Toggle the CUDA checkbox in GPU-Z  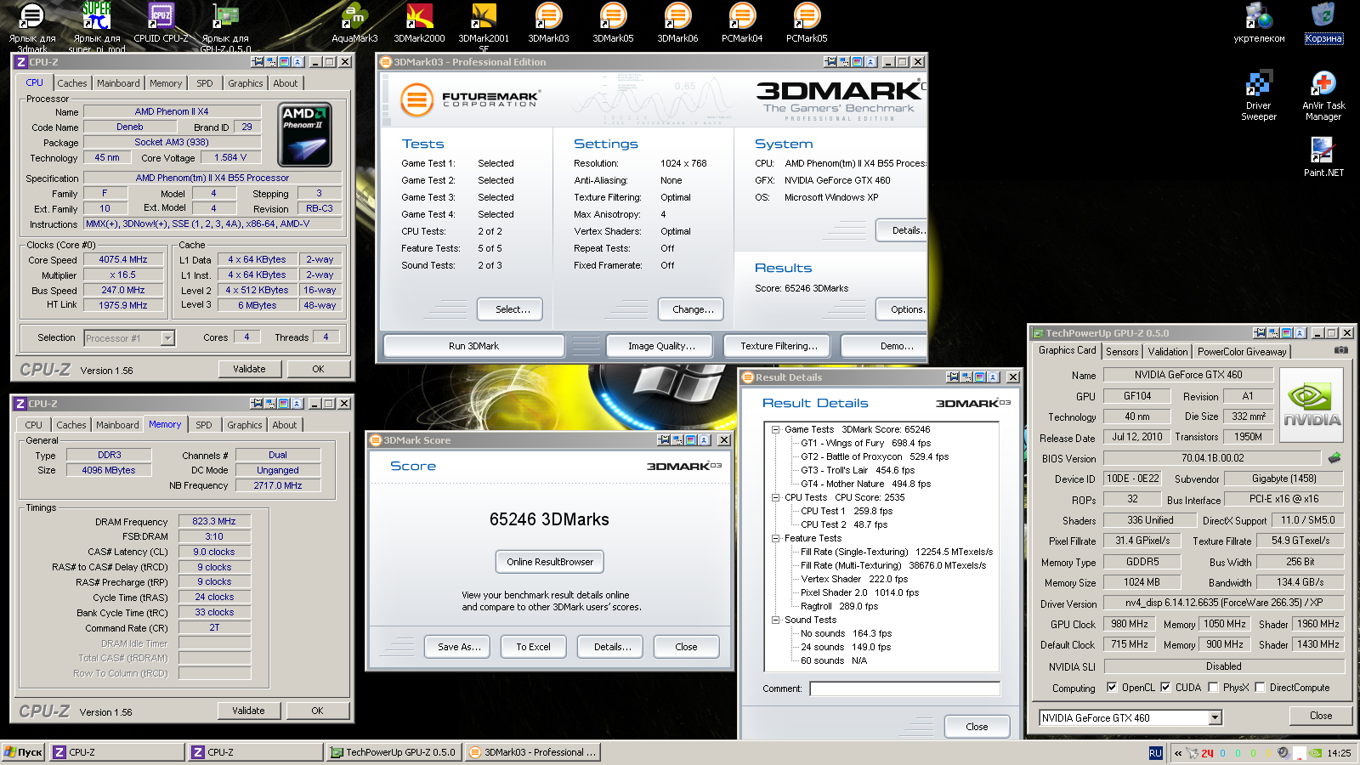[x=1165, y=687]
